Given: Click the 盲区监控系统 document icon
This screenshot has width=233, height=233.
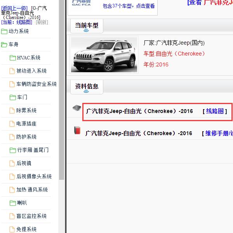Looking at the screenshot, I should click(12, 216).
